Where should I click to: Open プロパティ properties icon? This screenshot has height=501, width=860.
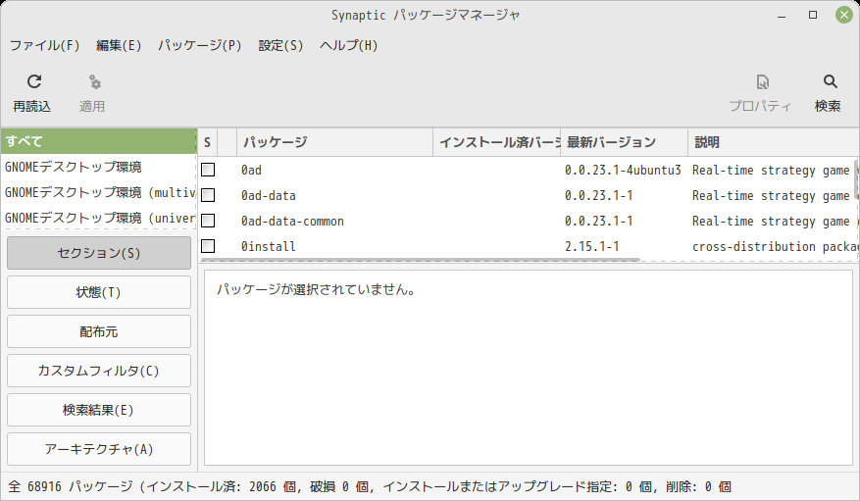(762, 82)
